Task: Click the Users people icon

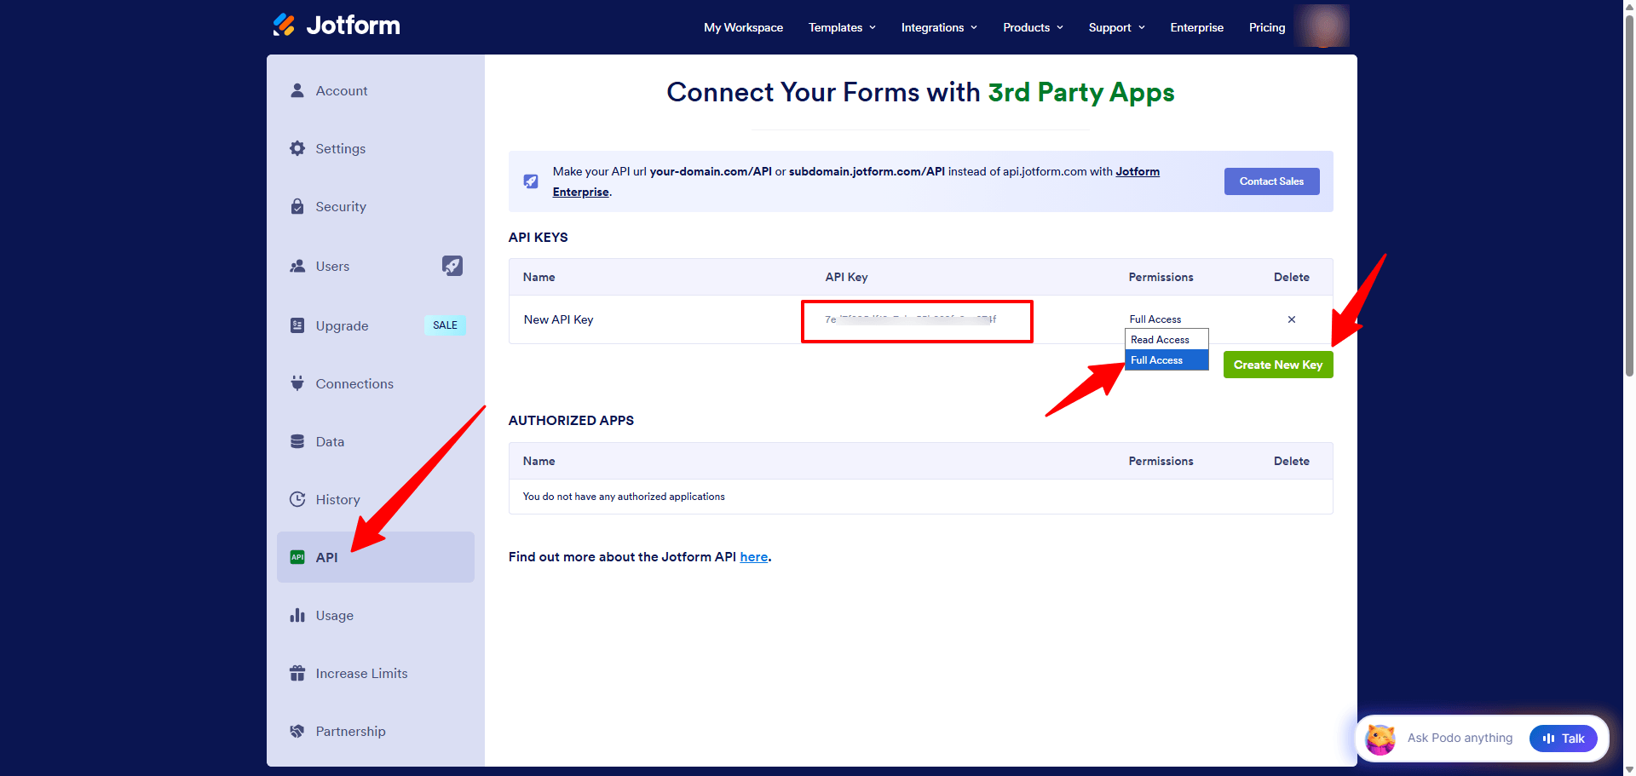Action: point(297,266)
